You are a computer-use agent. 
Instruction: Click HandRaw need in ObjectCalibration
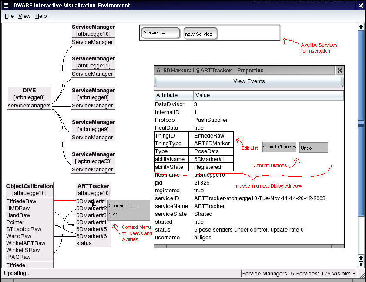pyautogui.click(x=30, y=215)
